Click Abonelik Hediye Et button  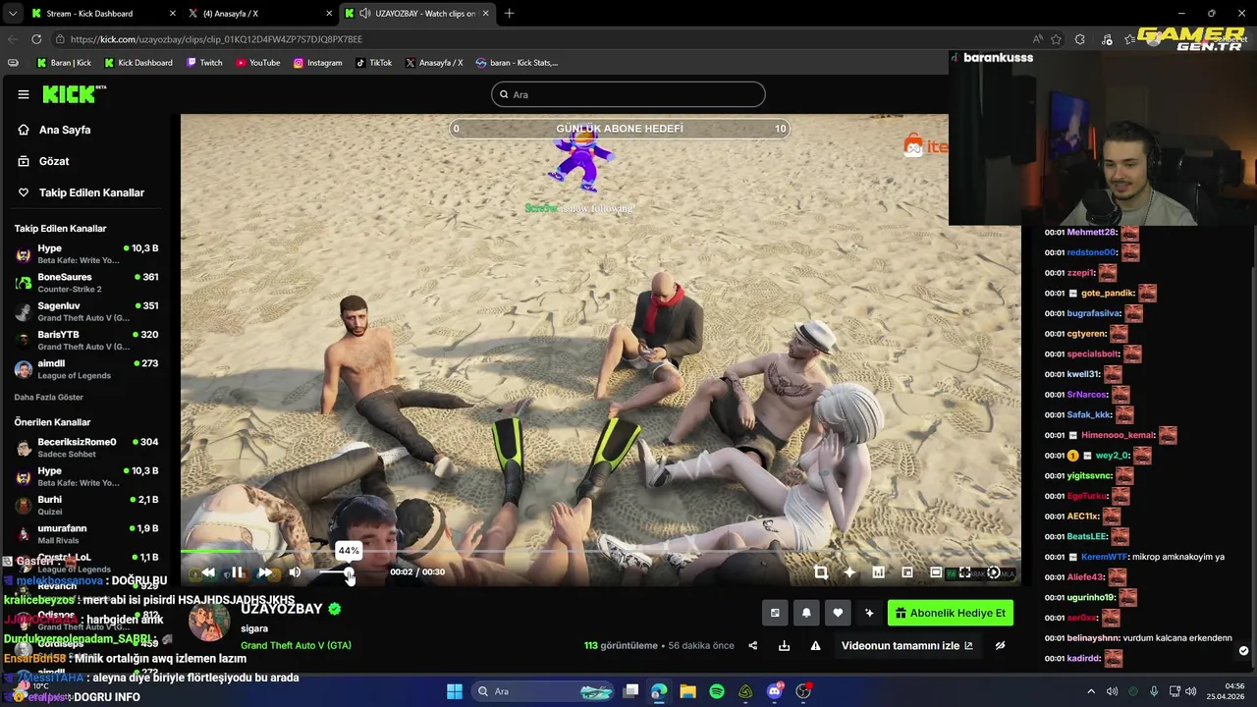[950, 613]
